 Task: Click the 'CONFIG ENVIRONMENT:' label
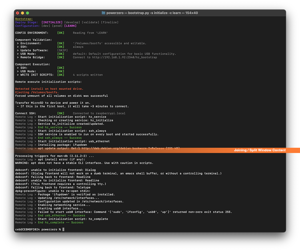[x=32, y=33]
